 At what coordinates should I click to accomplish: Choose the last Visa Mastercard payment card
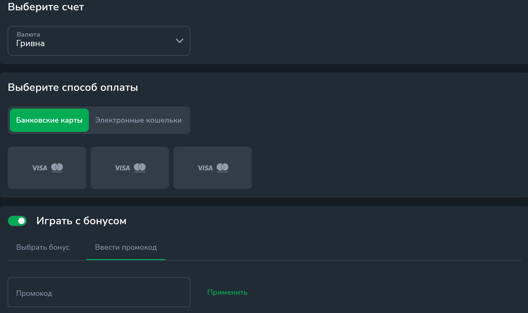213,168
